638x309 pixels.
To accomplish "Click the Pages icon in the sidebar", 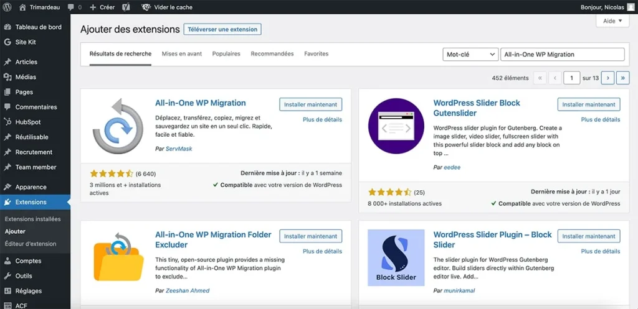I will click(x=7, y=92).
